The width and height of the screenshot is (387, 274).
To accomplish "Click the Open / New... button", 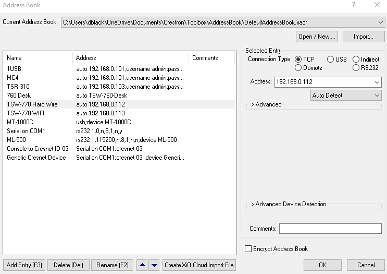I will click(x=317, y=37).
